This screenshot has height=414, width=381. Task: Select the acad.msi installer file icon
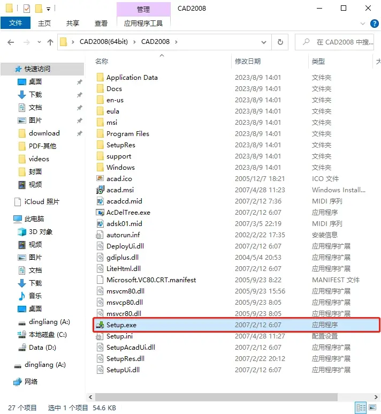pos(100,190)
